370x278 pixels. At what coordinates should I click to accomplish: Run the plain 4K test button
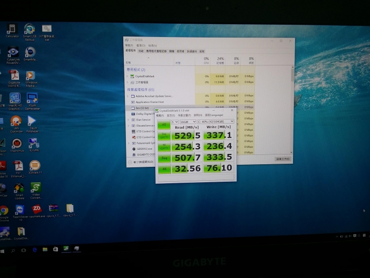[x=164, y=169]
